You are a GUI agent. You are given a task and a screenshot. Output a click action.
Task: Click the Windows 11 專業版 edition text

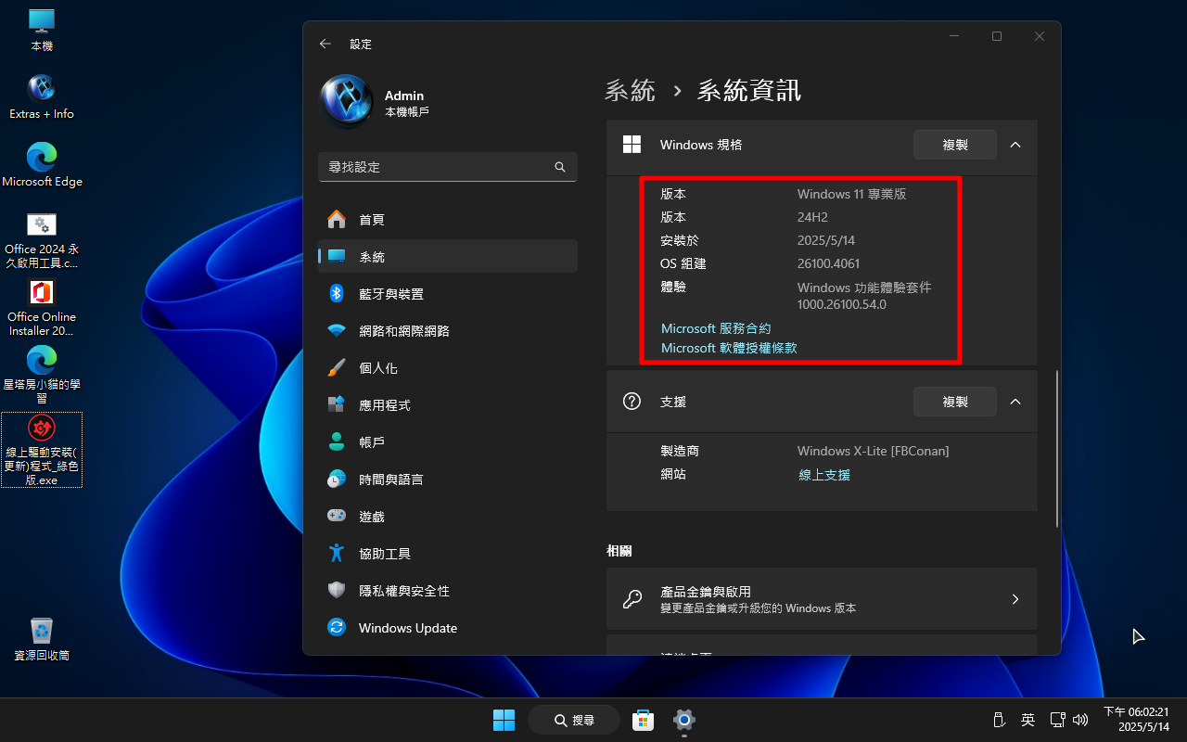(x=851, y=194)
